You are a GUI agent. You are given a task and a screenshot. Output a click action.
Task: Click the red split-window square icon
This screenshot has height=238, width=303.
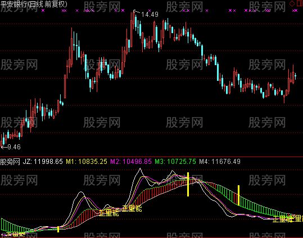pos(299,3)
